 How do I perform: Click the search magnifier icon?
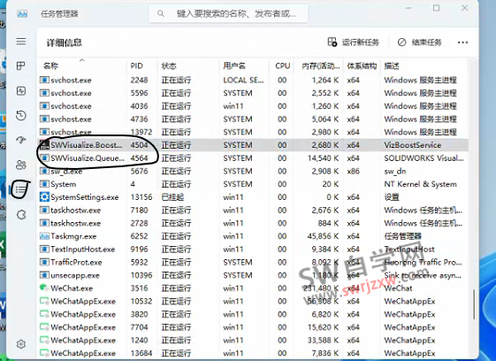click(x=161, y=13)
